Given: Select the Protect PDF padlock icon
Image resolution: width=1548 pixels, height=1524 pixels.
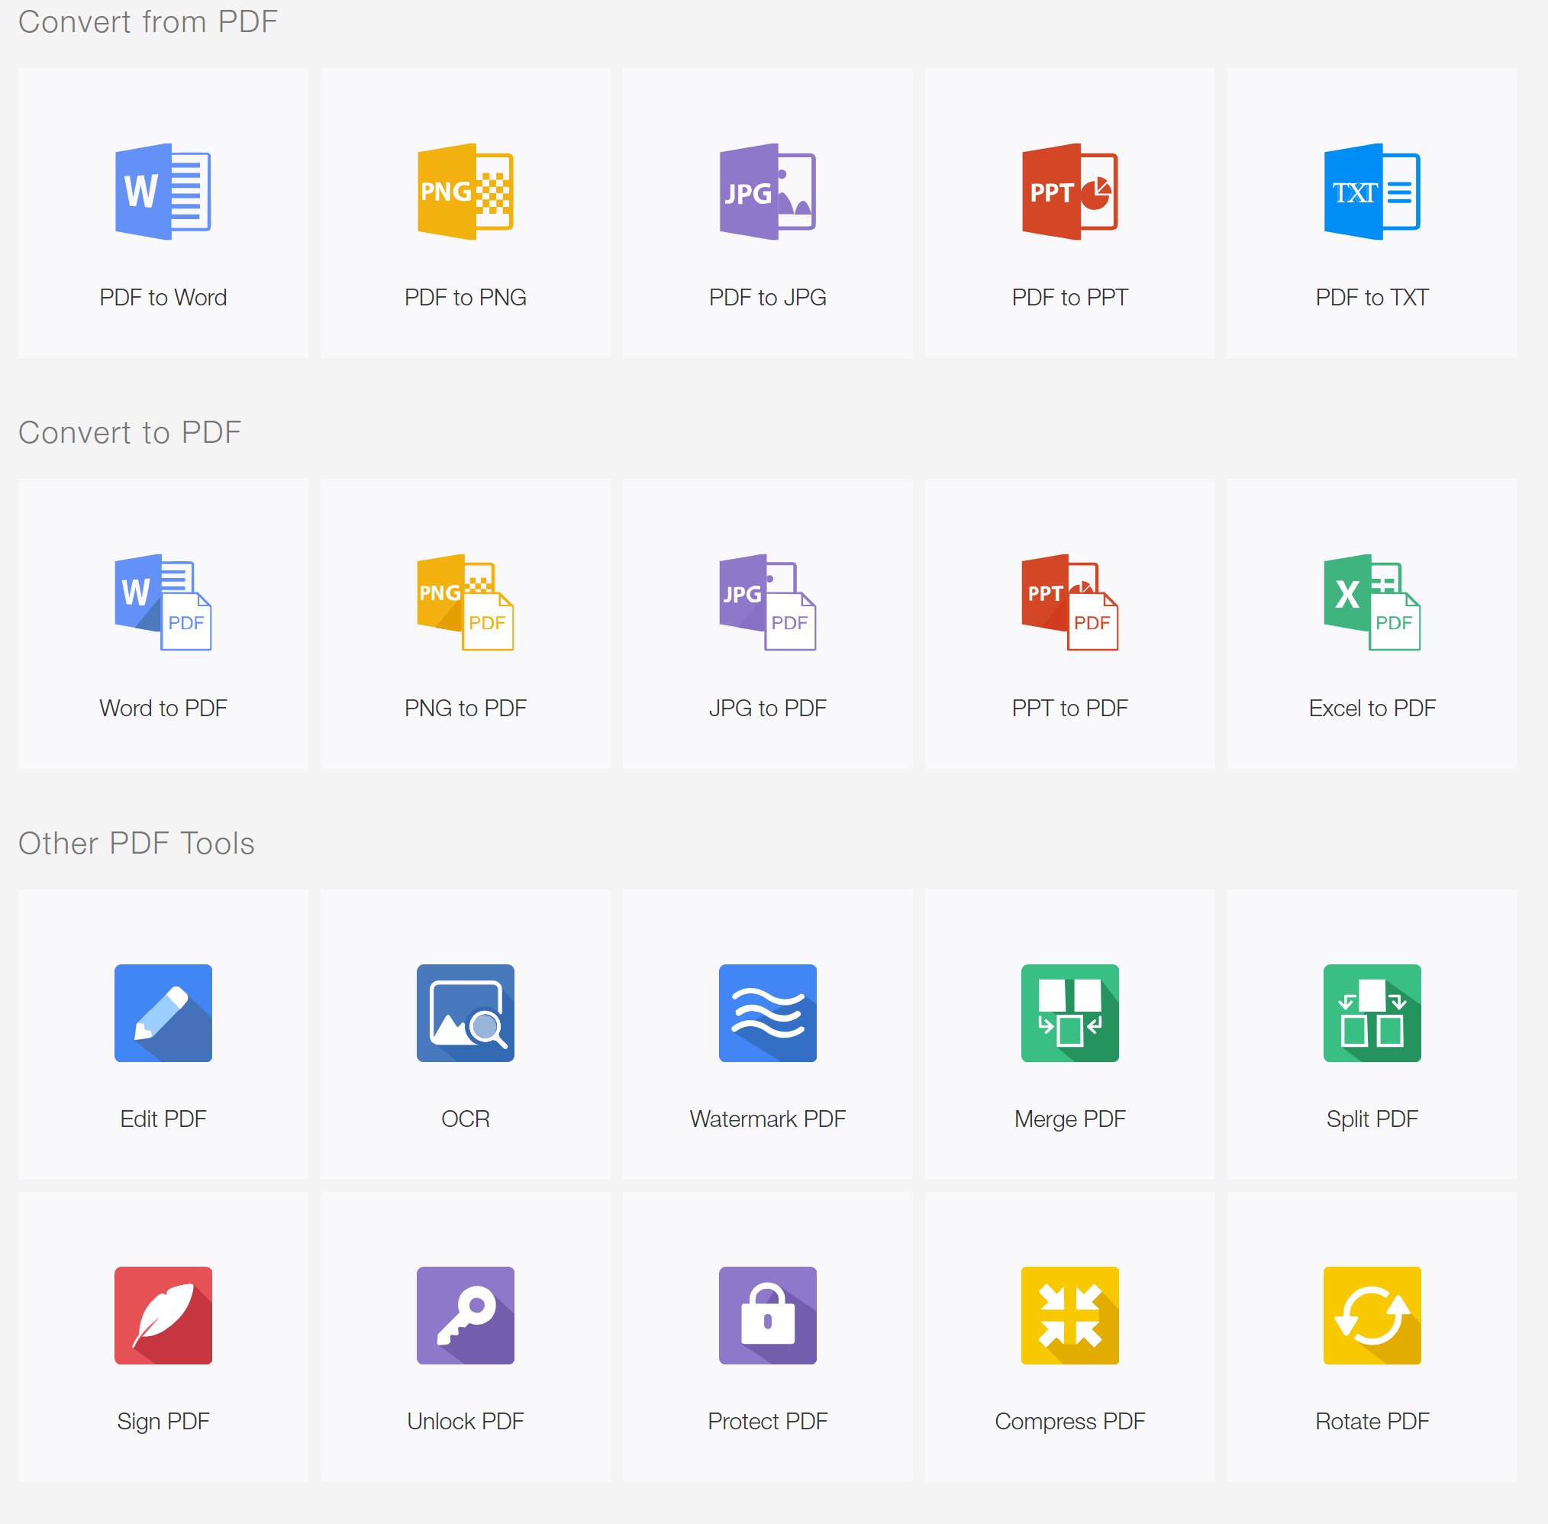Looking at the screenshot, I should coord(768,1316).
